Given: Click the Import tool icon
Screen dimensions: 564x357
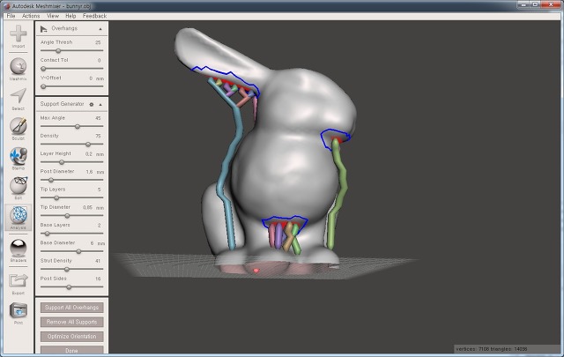Looking at the screenshot, I should click(18, 33).
